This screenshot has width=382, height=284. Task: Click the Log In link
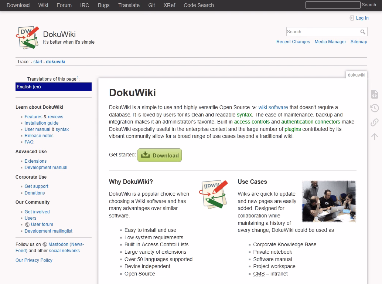[362, 18]
